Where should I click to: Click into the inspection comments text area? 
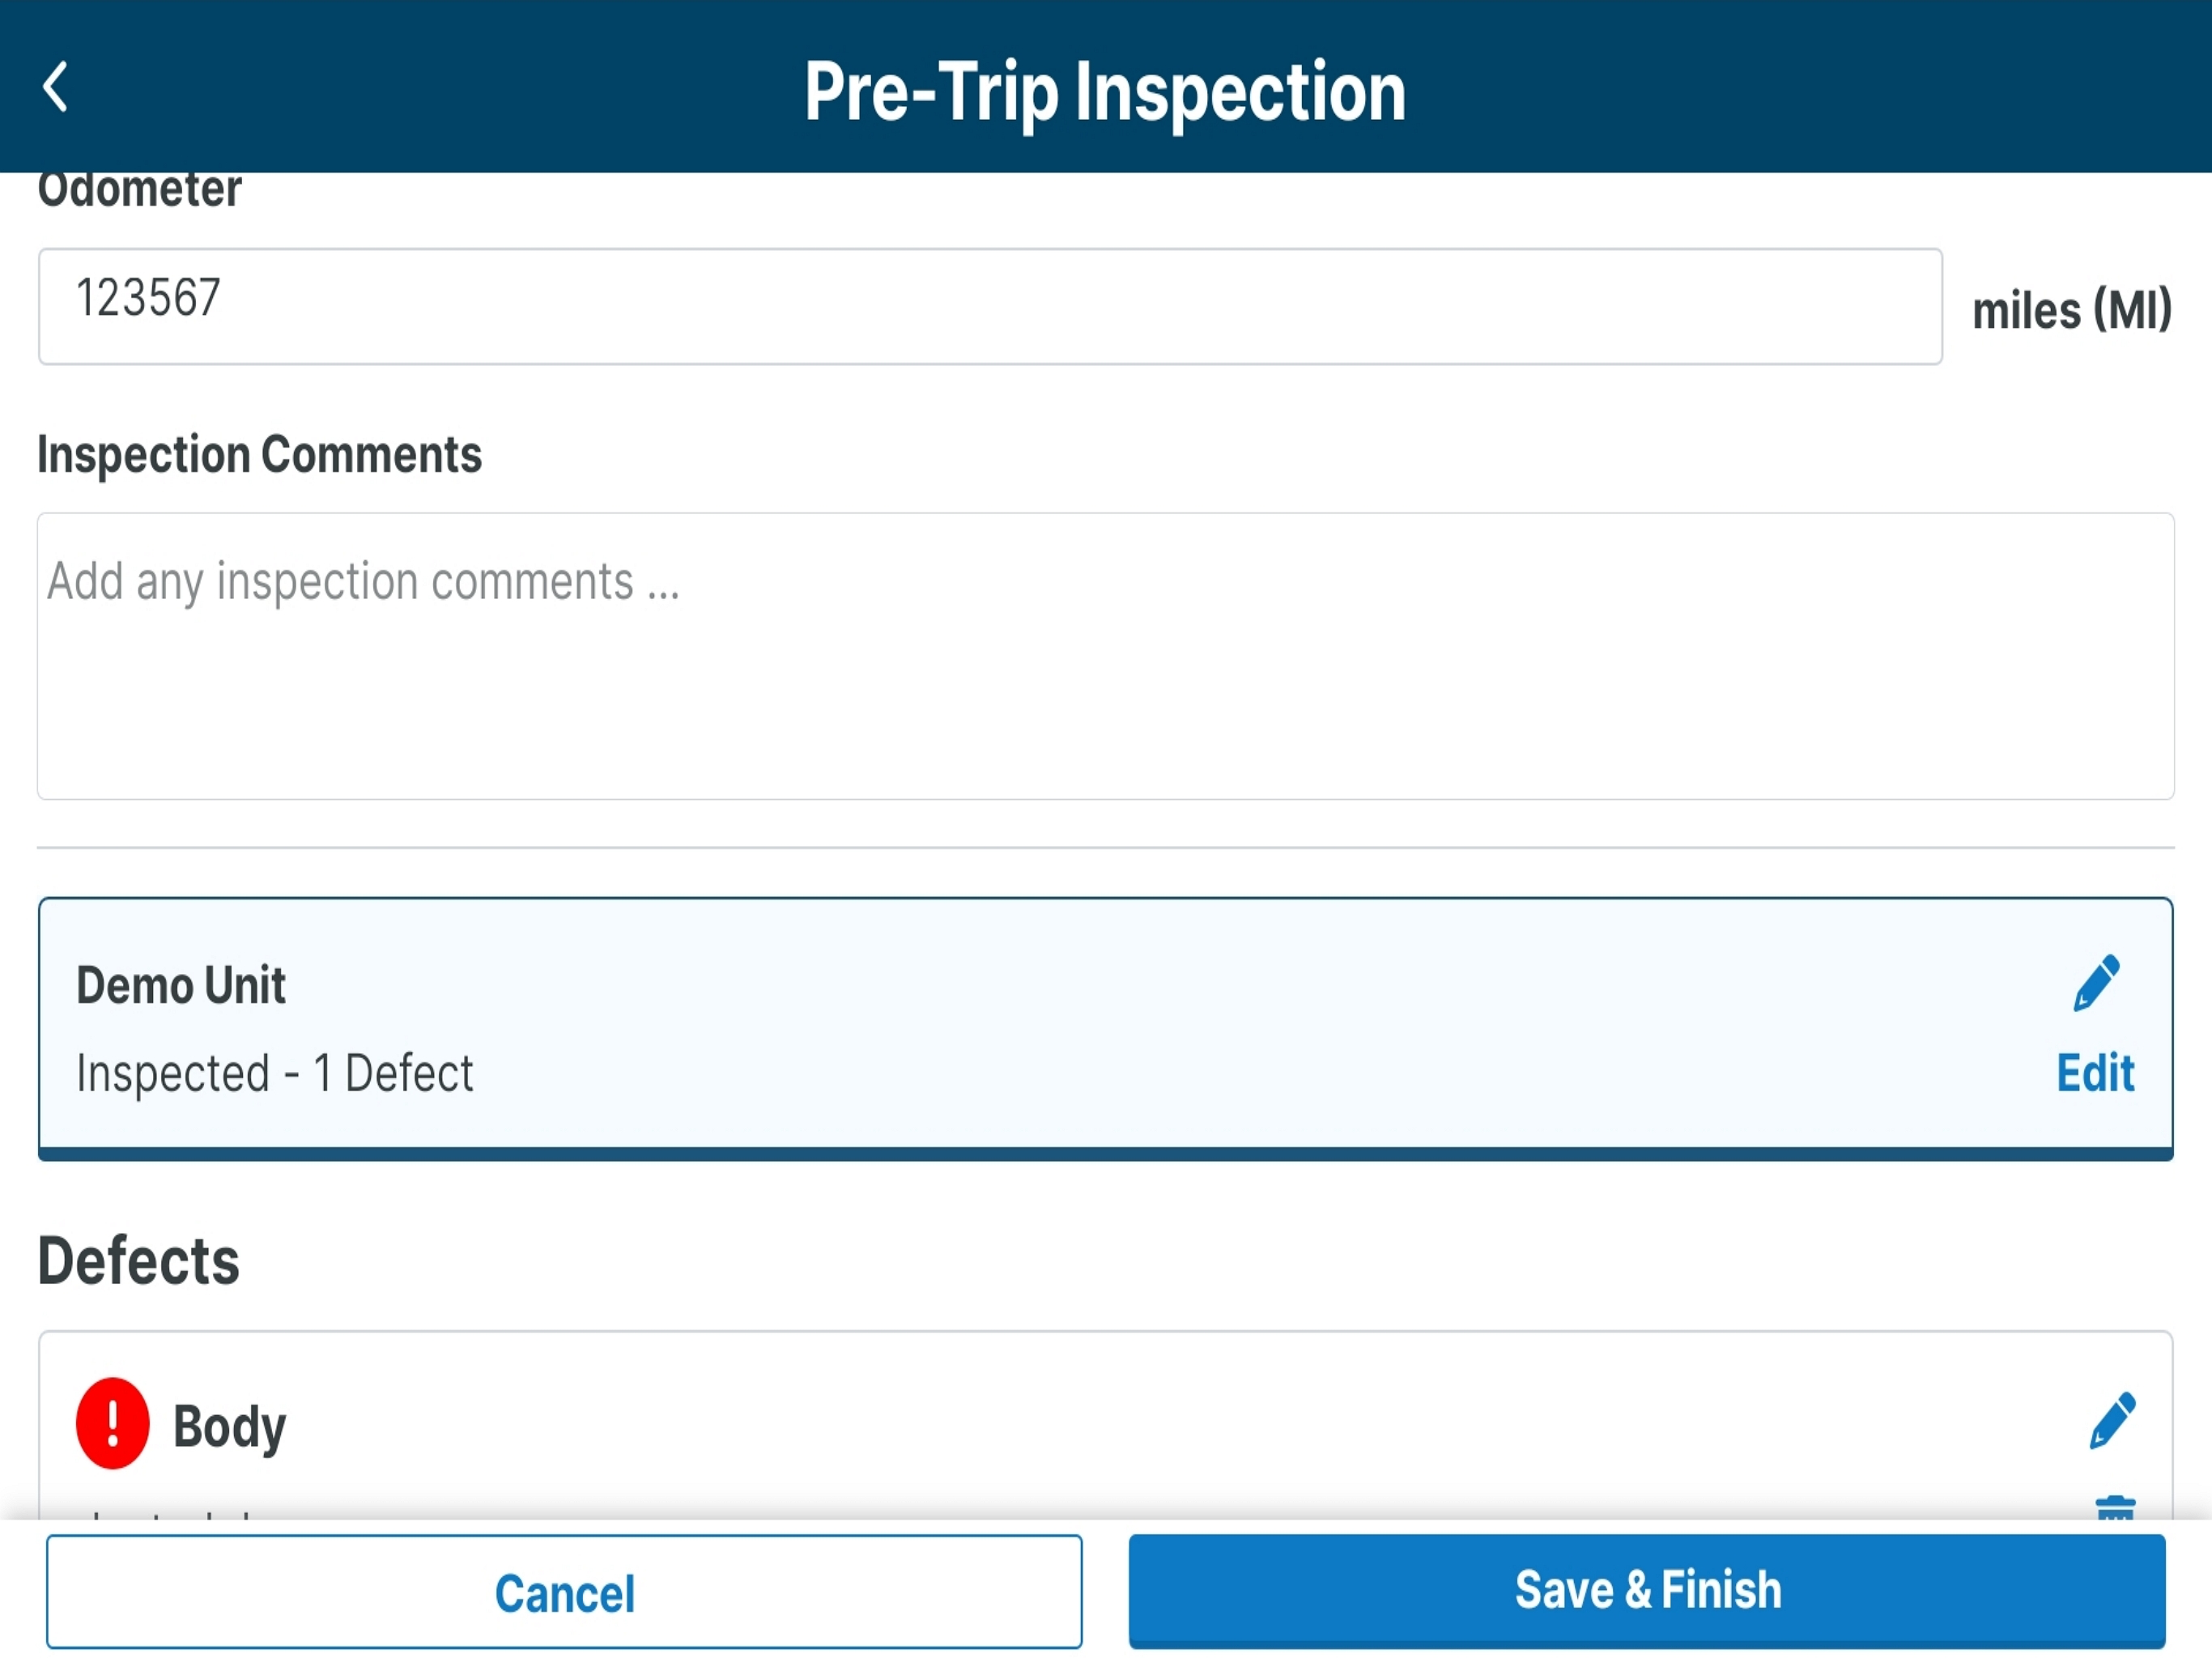point(1105,680)
